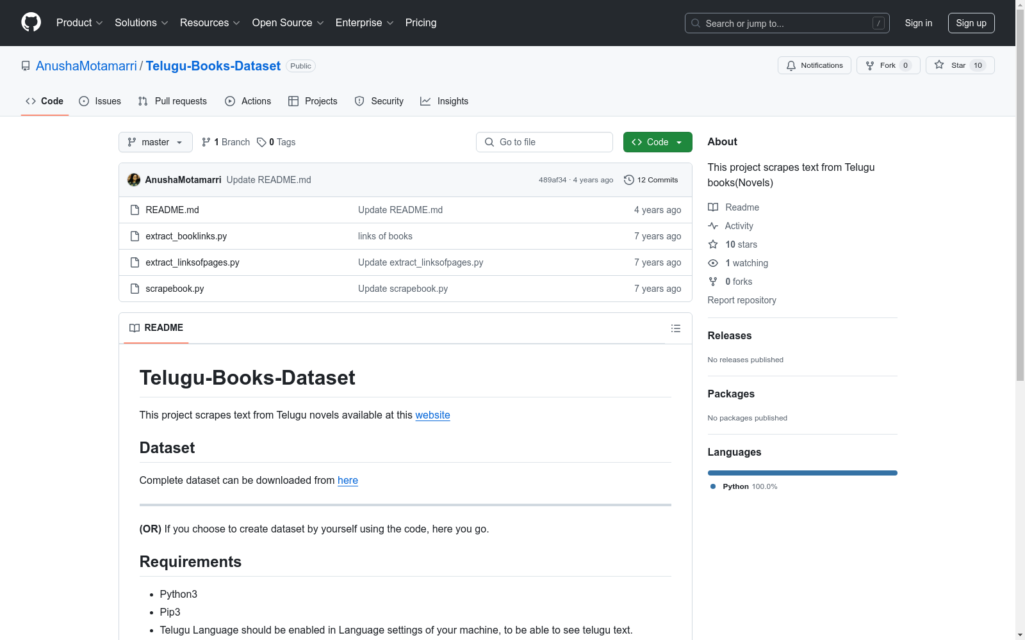1025x640 pixels.
Task: Click file icon next to extract_booklinks.py
Action: point(135,236)
